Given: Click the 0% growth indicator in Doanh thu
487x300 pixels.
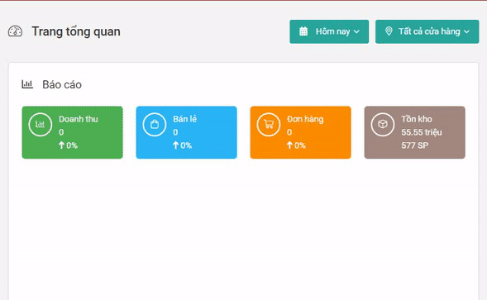Looking at the screenshot, I should (68, 145).
